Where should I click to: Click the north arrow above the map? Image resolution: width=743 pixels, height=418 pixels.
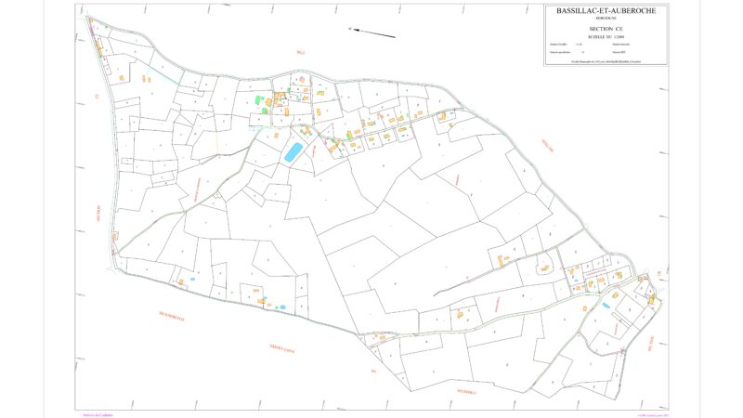pos(372,33)
